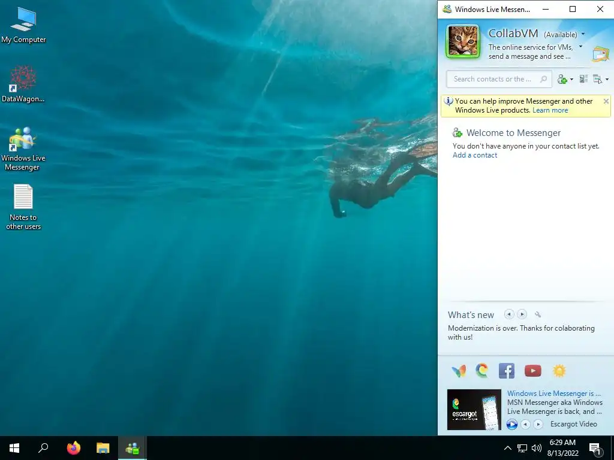Open the Windows Start menu
The width and height of the screenshot is (614, 460).
click(x=14, y=448)
